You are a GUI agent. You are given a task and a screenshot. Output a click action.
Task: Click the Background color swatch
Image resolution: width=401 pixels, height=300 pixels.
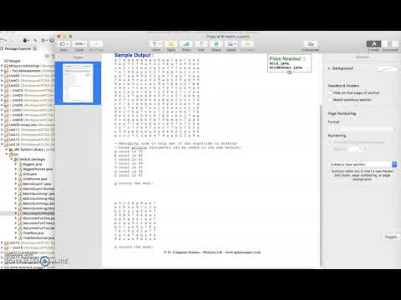coord(387,68)
